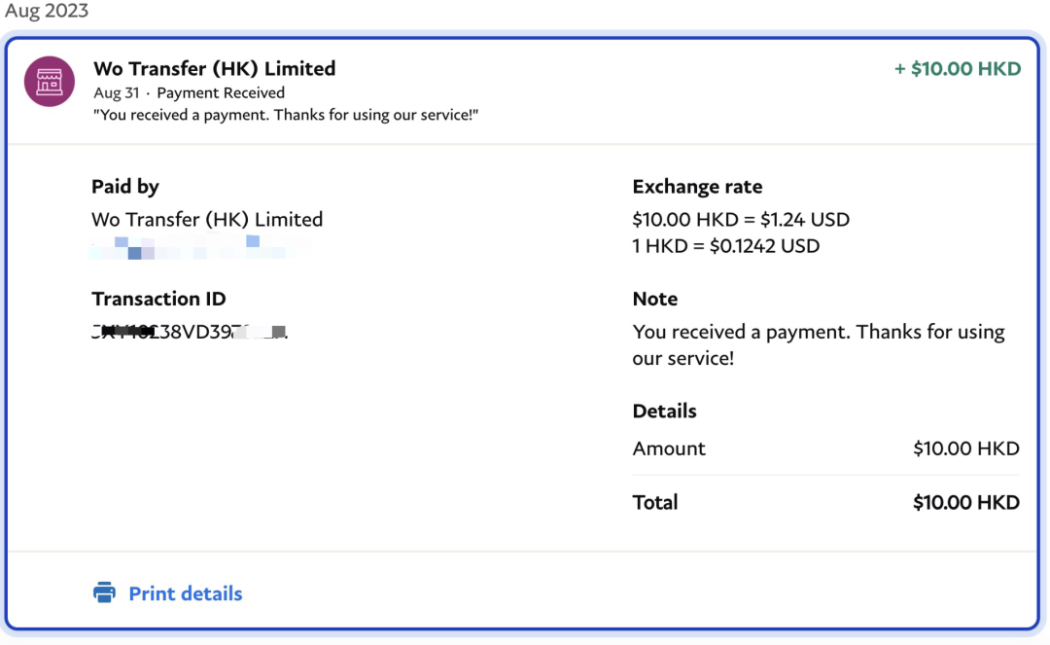Click the printer icon beside Print details
1050x645 pixels.
point(104,592)
